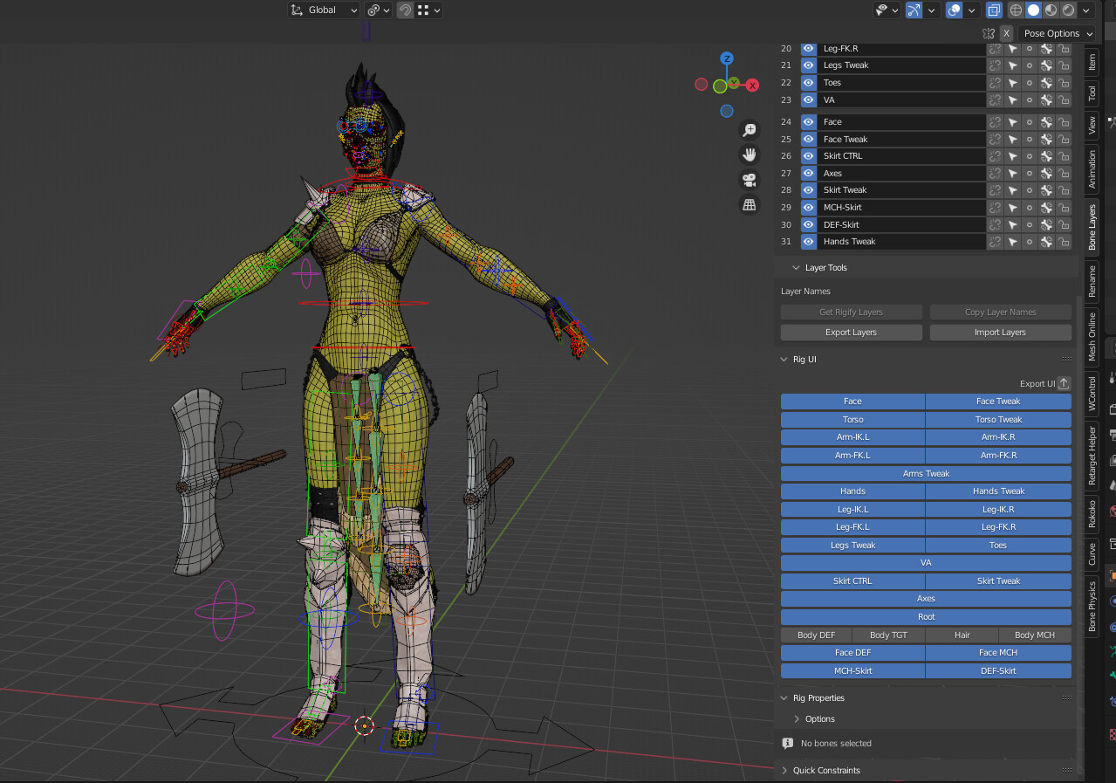Click the zoom magnifier viewport icon

(x=749, y=129)
